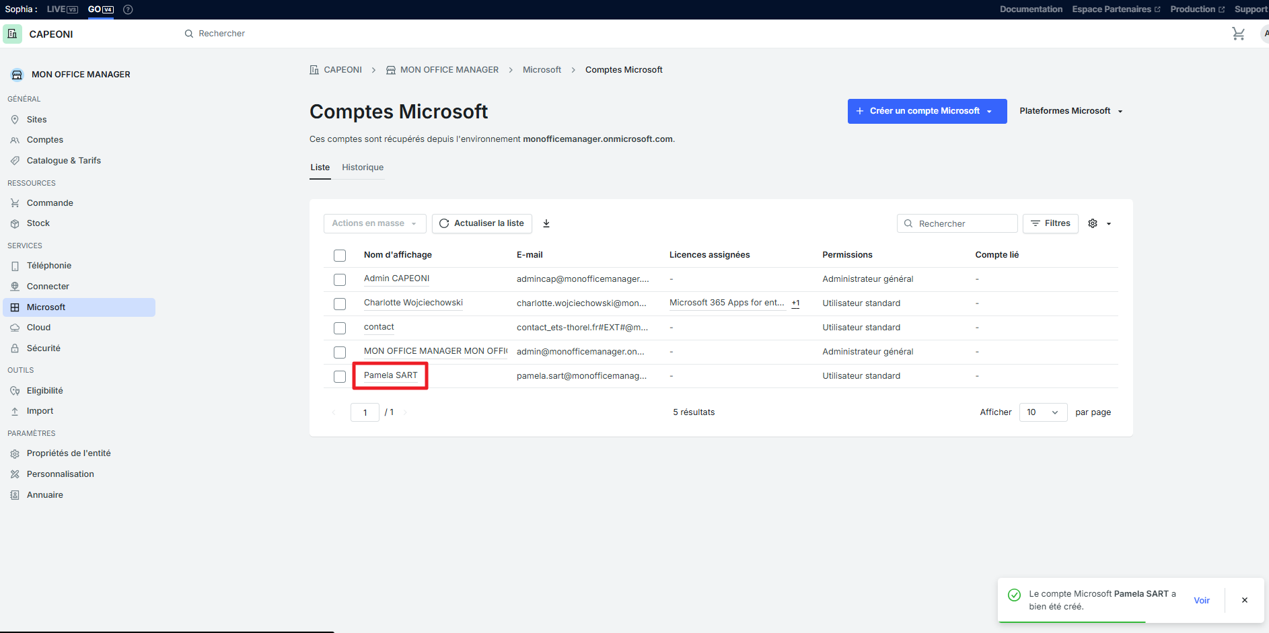Close the success notification toast
1269x633 pixels.
[1245, 600]
